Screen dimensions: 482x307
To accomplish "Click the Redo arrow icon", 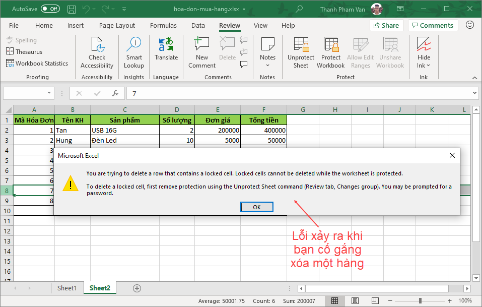I will (105, 9).
